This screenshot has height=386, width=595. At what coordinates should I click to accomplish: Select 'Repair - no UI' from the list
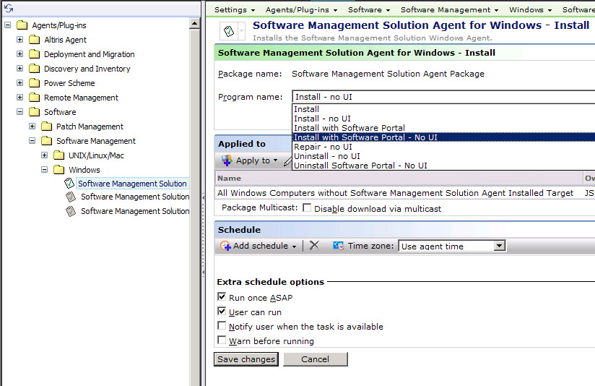323,147
